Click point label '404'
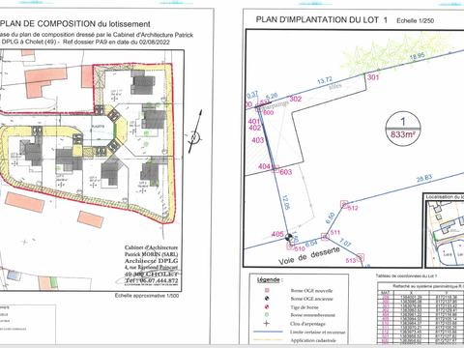The width and height of the screenshot is (464, 348). (264, 166)
